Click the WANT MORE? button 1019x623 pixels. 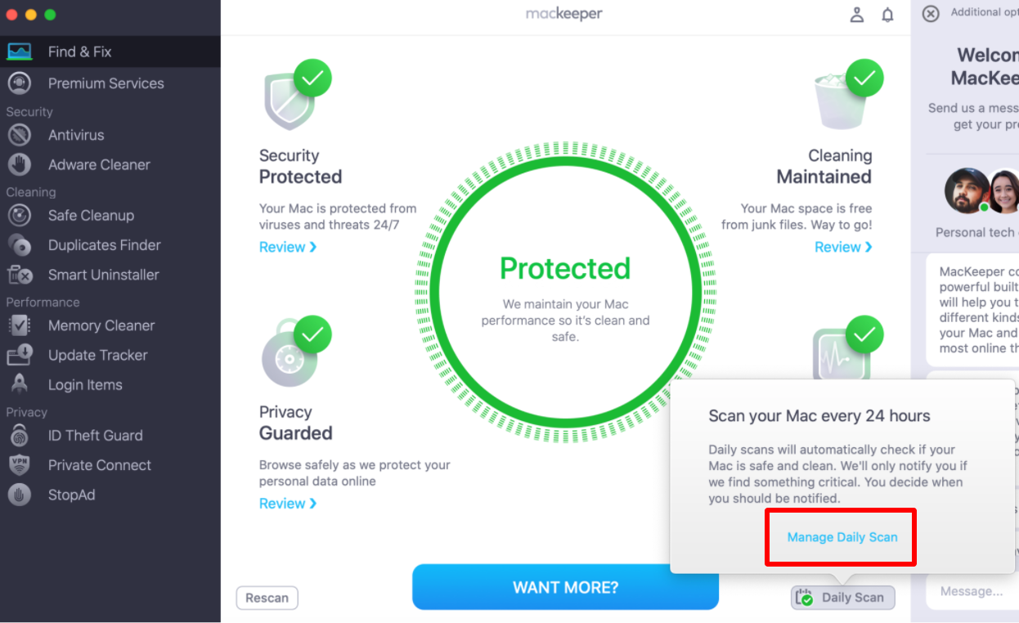coord(565,587)
